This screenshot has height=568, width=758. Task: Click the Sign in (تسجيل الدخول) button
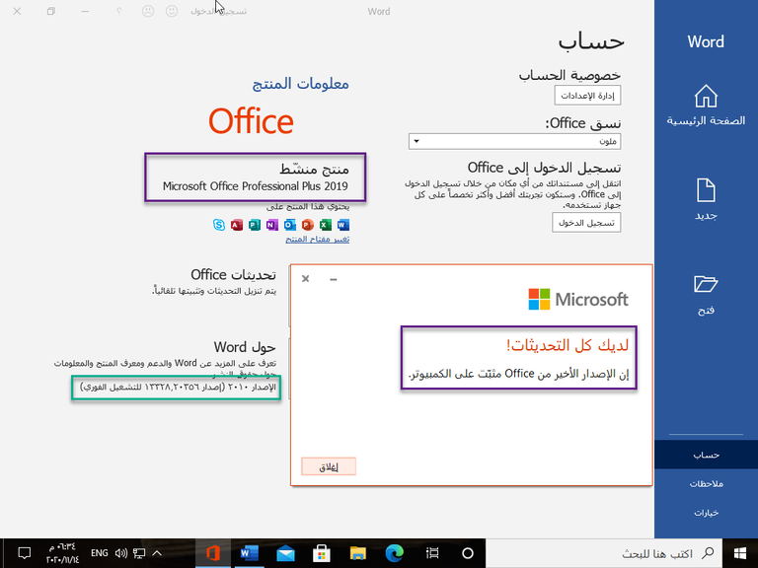tap(586, 223)
